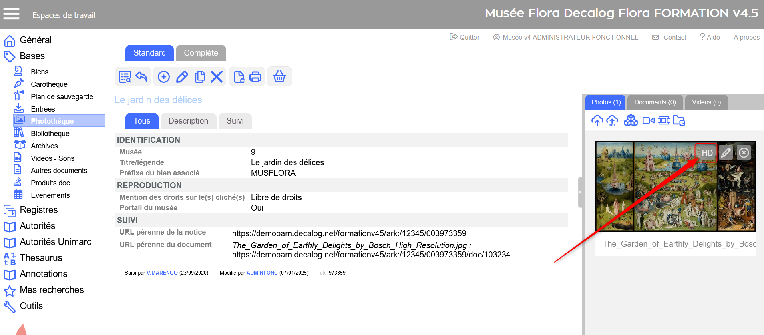Screen dimensions: 764x335
Task: Select the Description tab
Action: [188, 121]
